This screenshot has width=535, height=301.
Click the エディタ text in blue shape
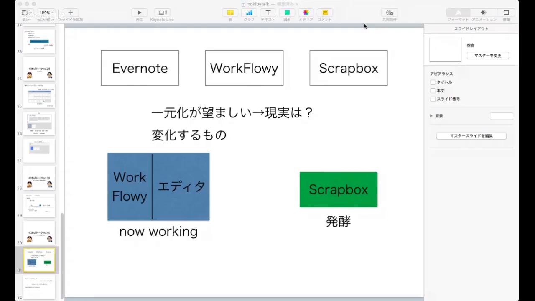[181, 186]
